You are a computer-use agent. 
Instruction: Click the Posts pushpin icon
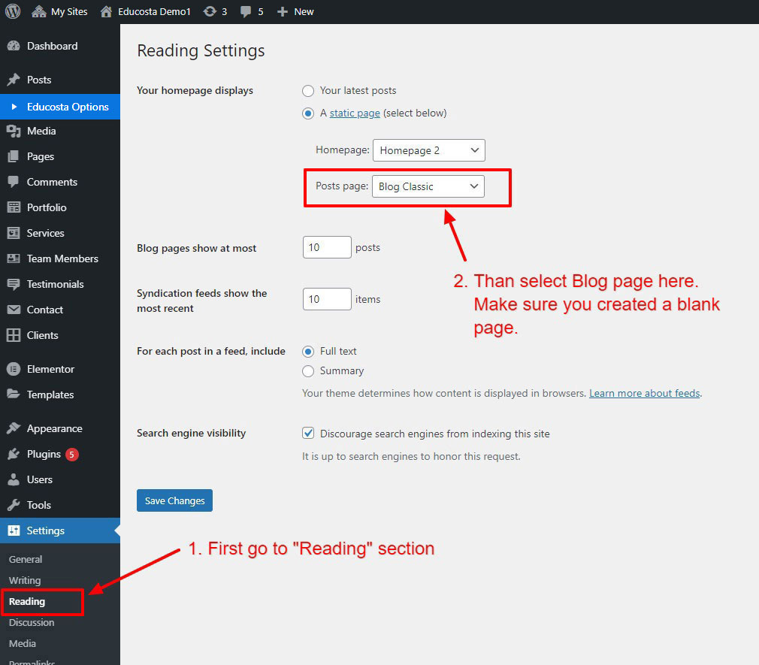(14, 80)
